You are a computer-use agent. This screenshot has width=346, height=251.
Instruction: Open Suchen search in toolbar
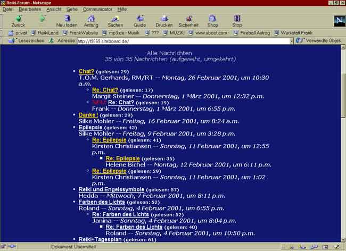pyautogui.click(x=115, y=21)
